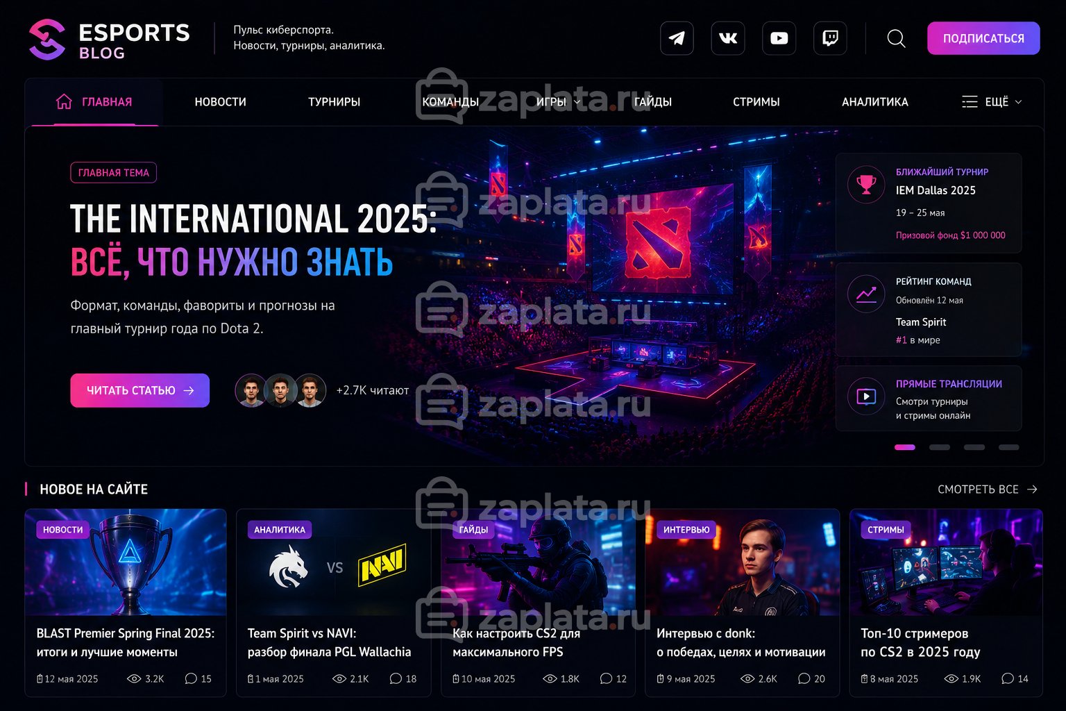Viewport: 1066px width, 711px height.
Task: Open the Стримы menu item
Action: click(x=756, y=102)
